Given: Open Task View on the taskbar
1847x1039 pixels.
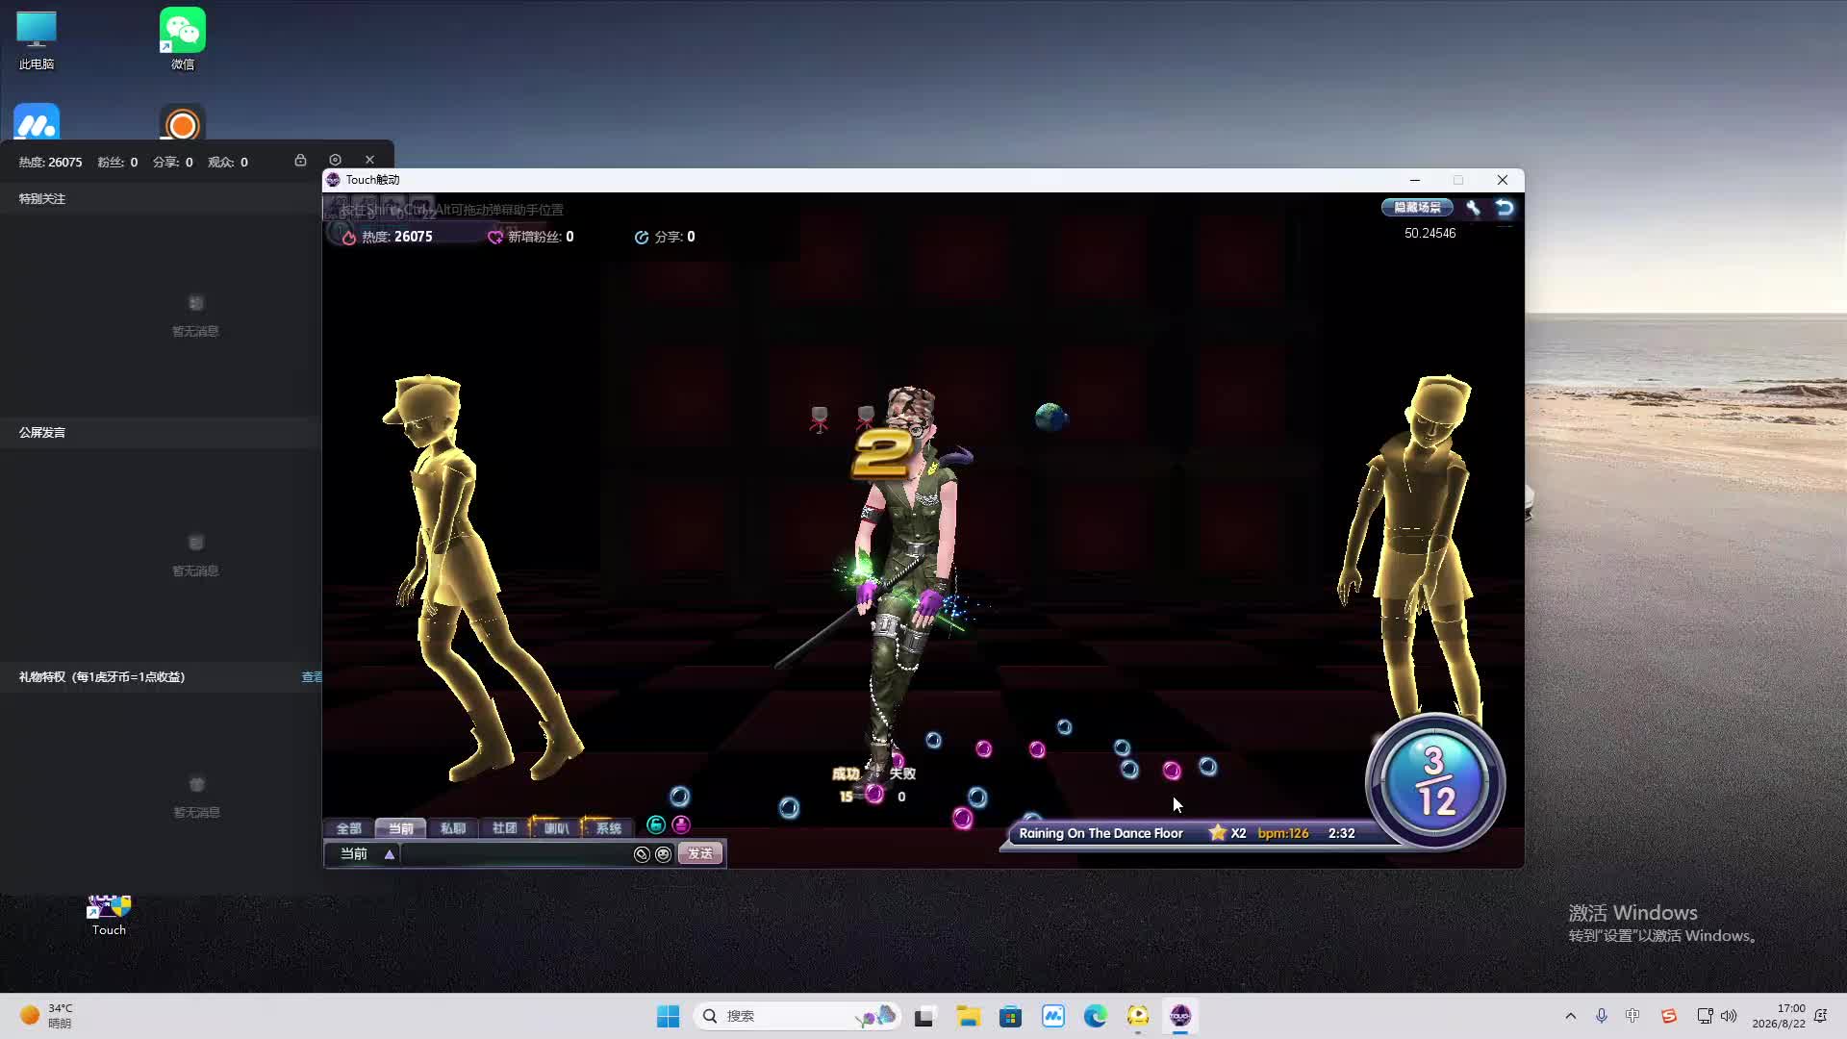Looking at the screenshot, I should click(924, 1016).
